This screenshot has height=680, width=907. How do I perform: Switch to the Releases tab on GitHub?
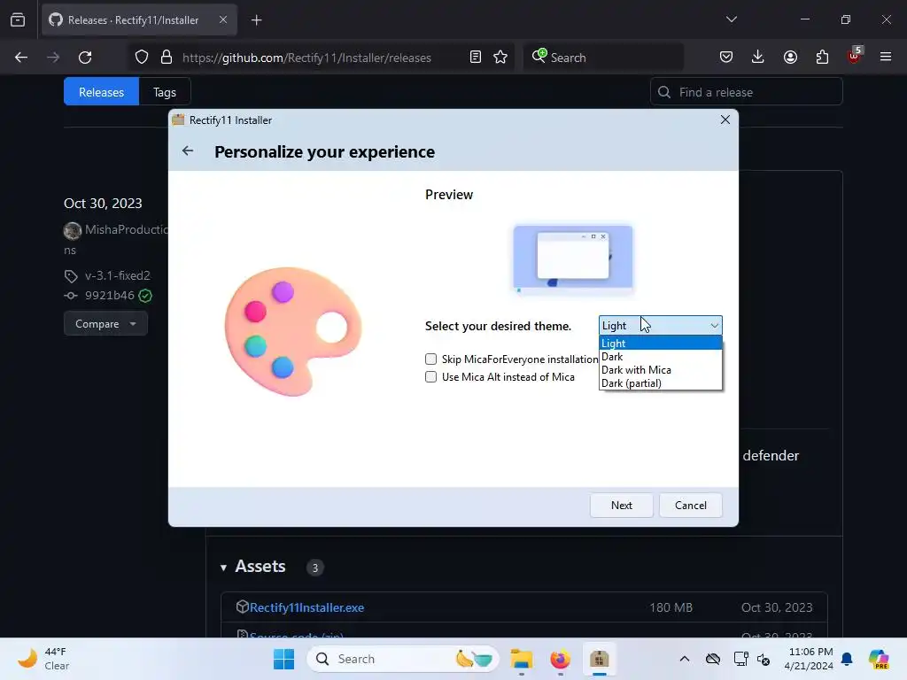[101, 92]
